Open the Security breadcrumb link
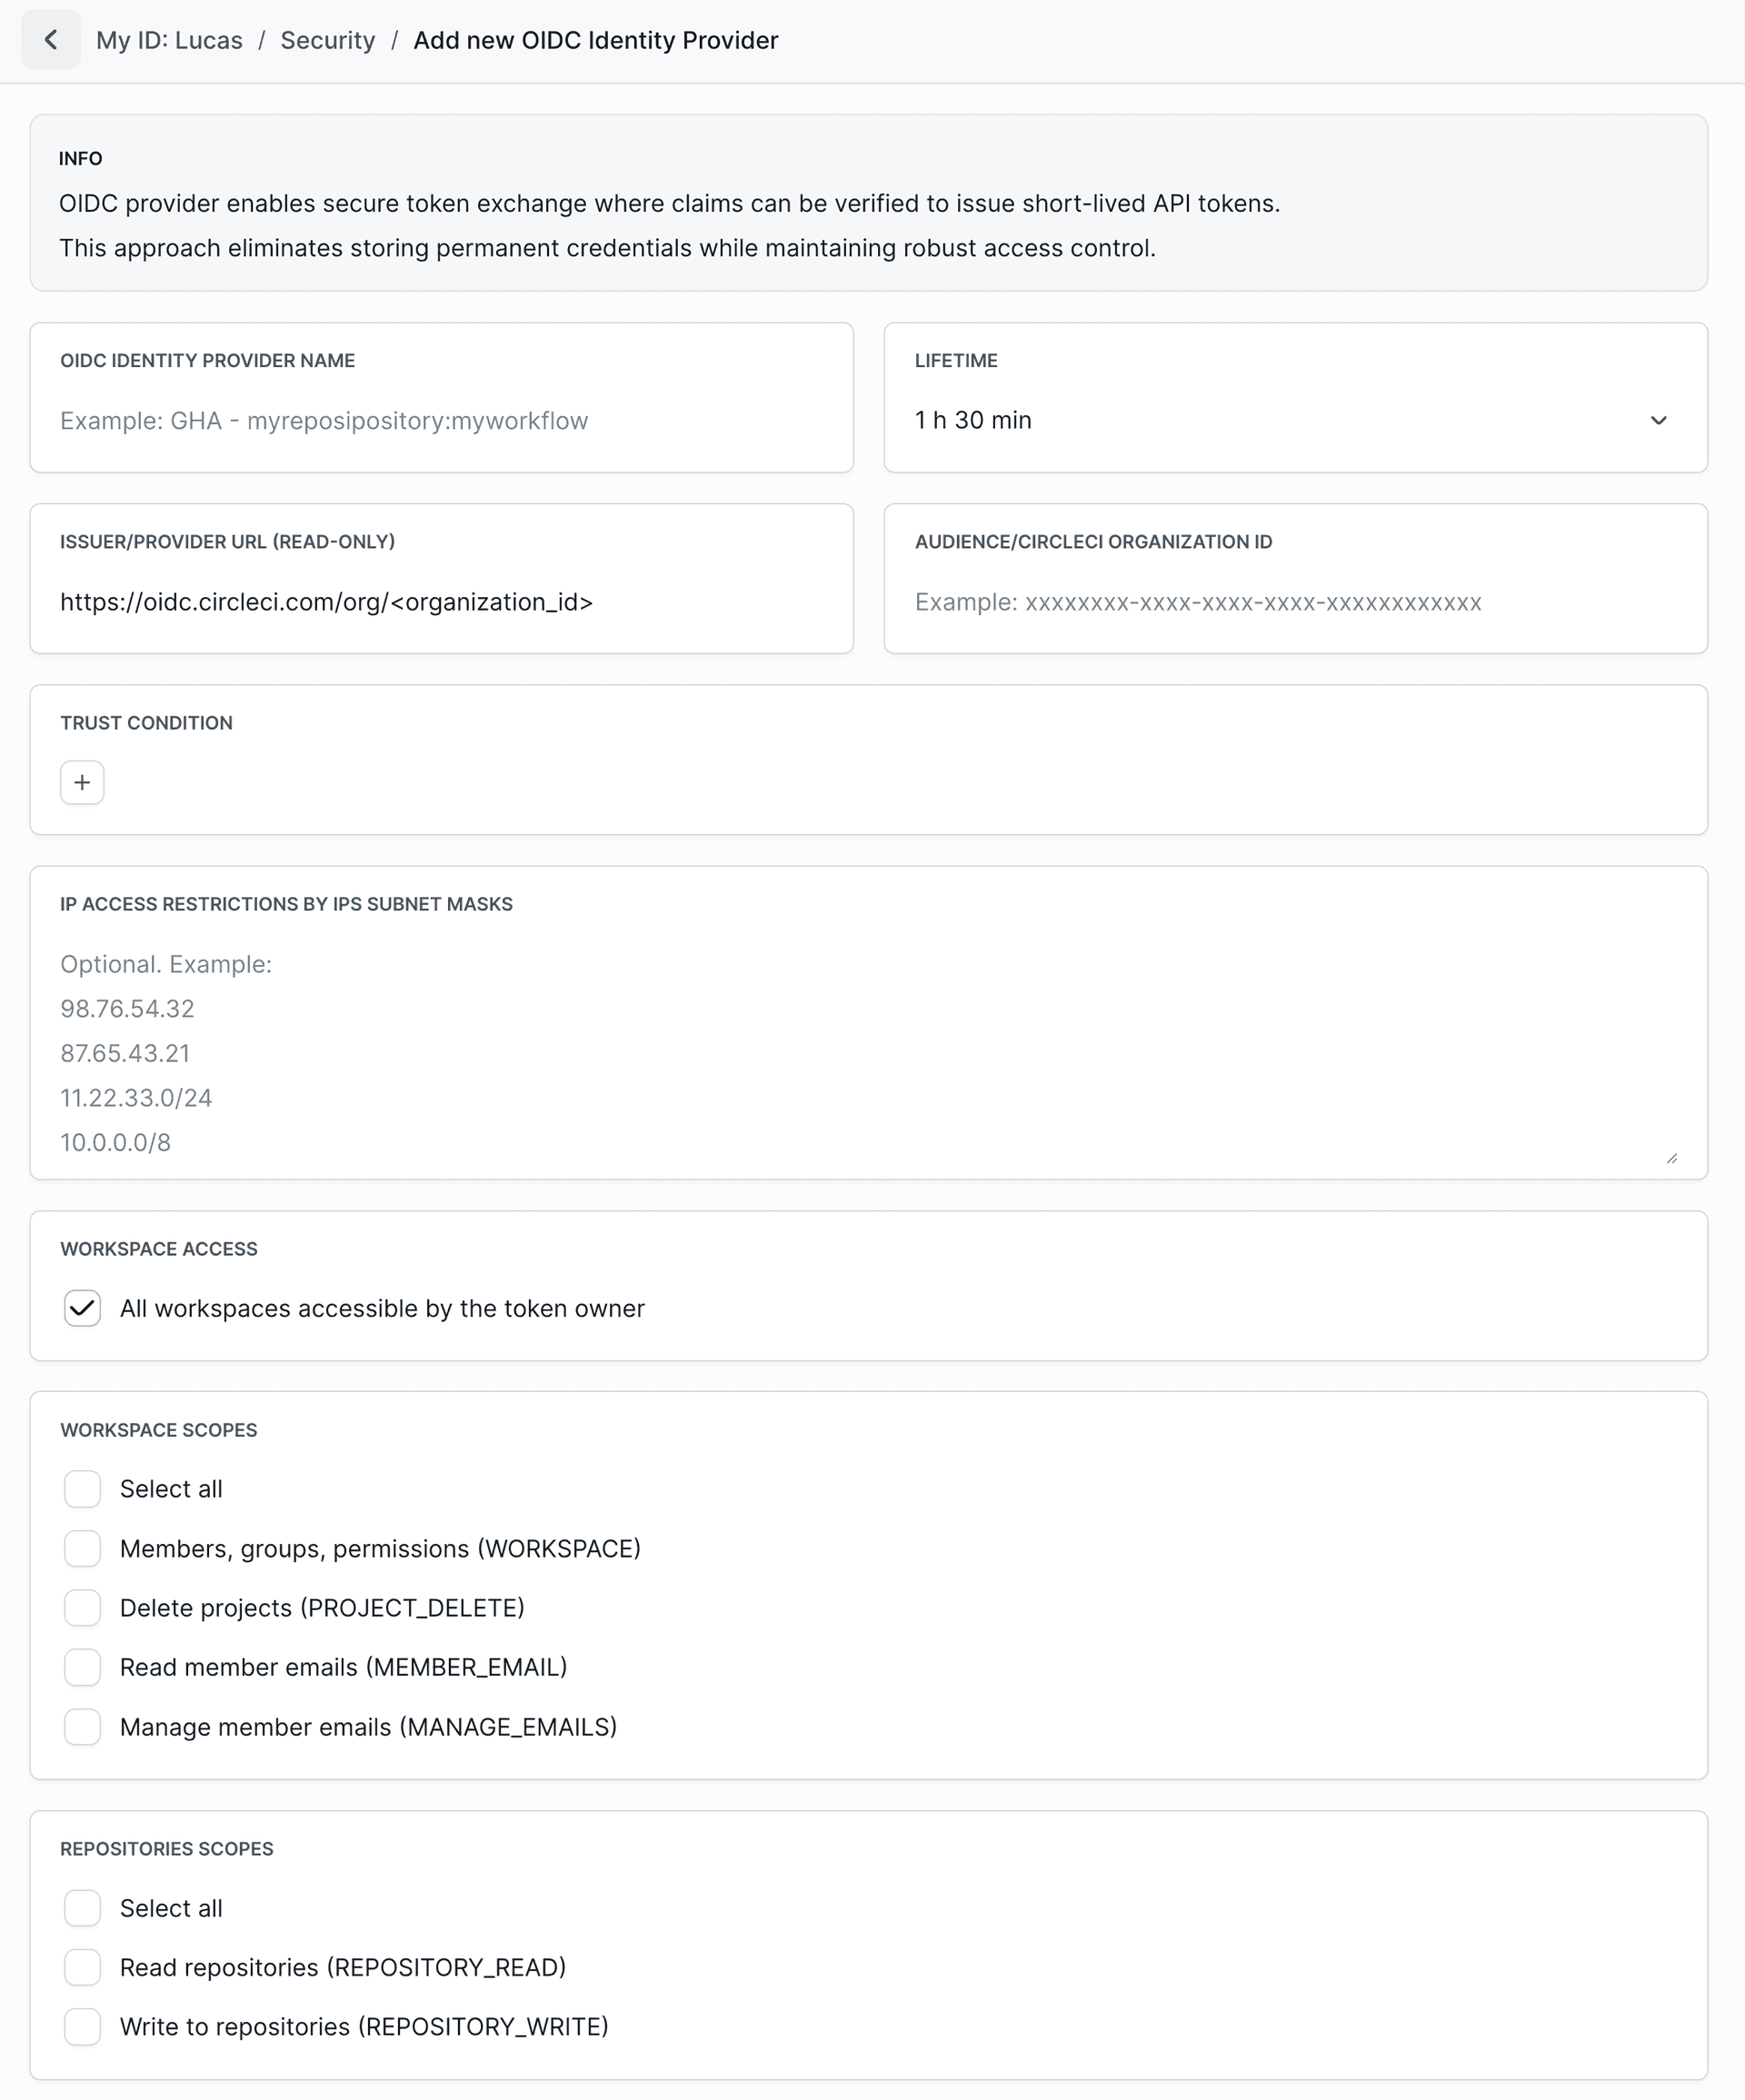The width and height of the screenshot is (1745, 2100). click(x=327, y=40)
